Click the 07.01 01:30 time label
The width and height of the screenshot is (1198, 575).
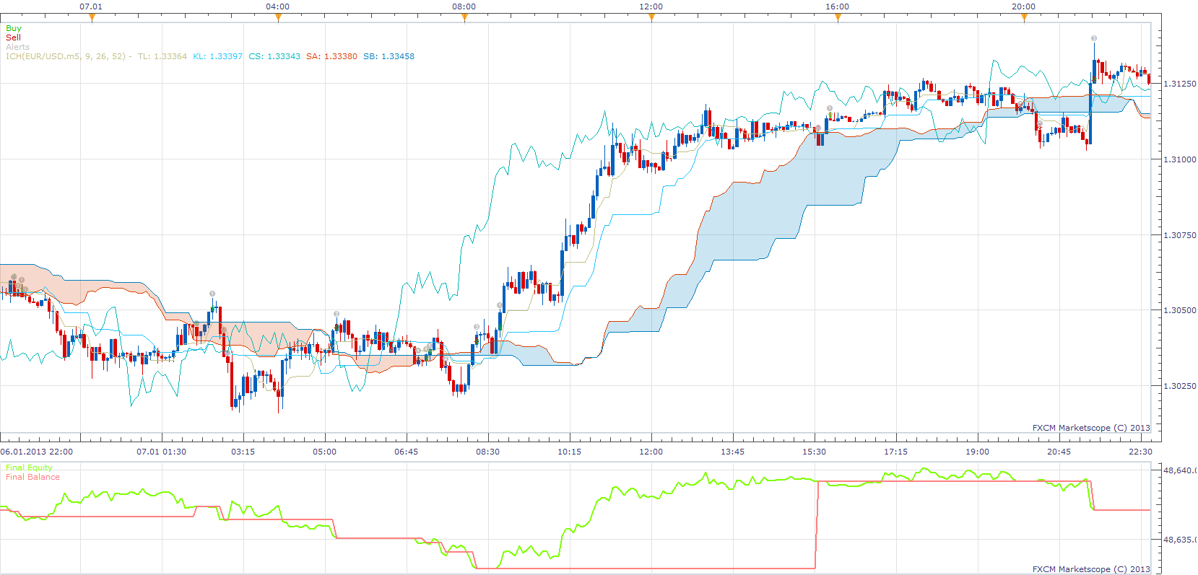[161, 452]
